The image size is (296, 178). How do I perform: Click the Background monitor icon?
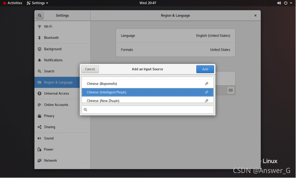(x=40, y=49)
